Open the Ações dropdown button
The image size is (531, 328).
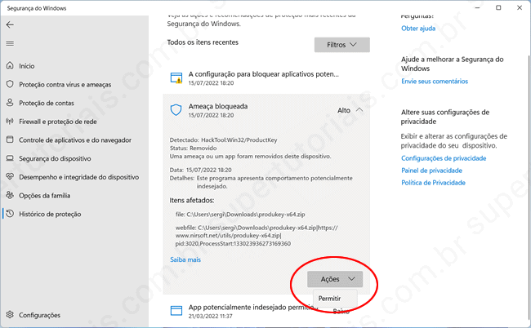tap(335, 279)
